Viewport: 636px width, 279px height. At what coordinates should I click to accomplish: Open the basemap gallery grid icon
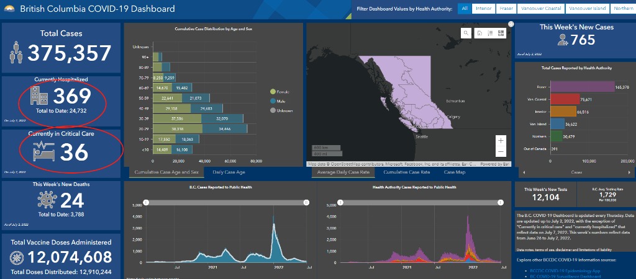point(500,33)
